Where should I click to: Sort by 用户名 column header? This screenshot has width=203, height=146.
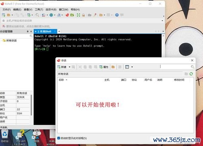click(148, 80)
